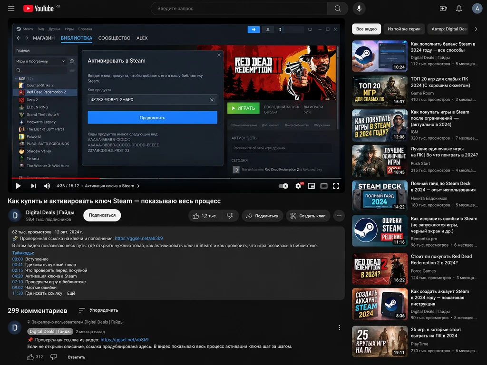The image size is (487, 365).
Task: Click the YouTube search input field
Action: [239, 9]
